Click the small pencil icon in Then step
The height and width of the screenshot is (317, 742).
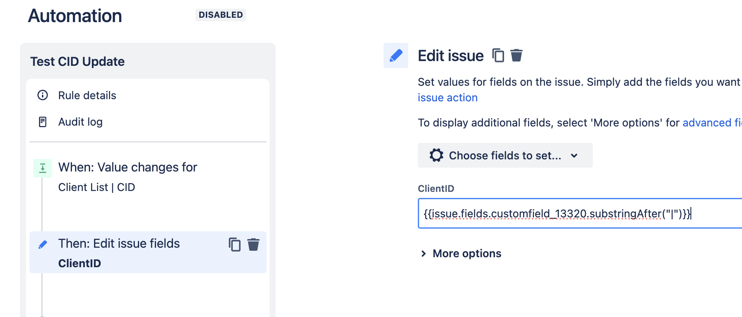[42, 245]
